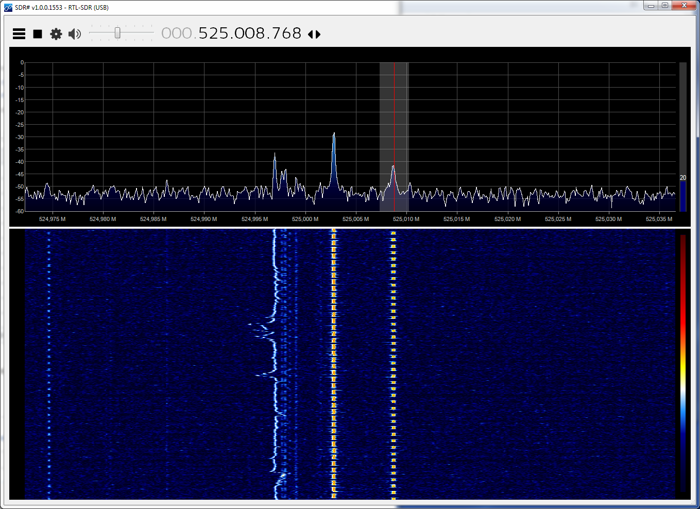
Task: Click the 525,025 M axis label
Action: point(558,219)
